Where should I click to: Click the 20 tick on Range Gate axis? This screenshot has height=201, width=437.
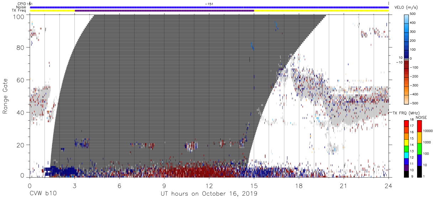pyautogui.click(x=21, y=145)
